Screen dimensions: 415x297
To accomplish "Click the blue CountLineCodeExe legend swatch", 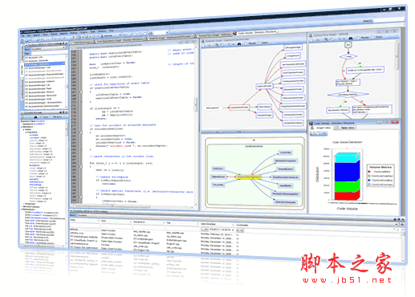I will point(369,180).
